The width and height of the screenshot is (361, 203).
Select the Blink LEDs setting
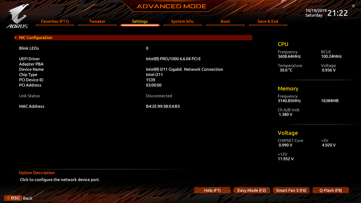(x=29, y=48)
